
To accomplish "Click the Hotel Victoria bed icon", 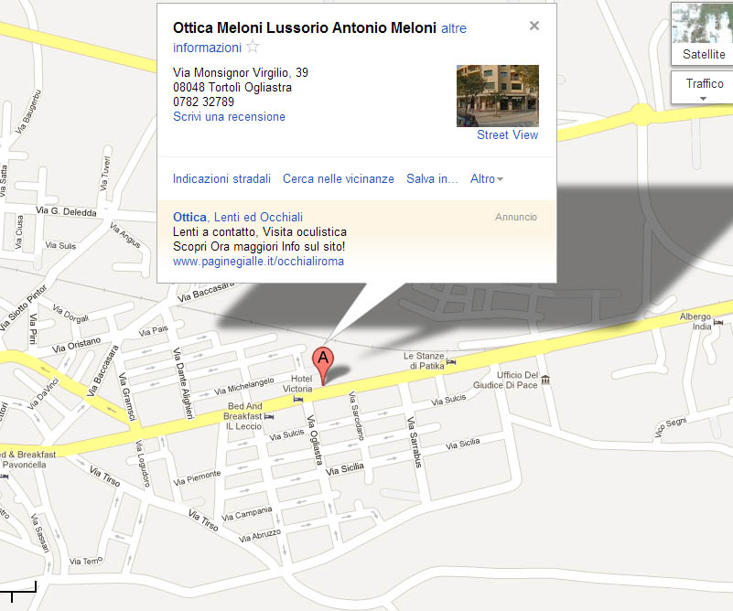I will pyautogui.click(x=297, y=399).
